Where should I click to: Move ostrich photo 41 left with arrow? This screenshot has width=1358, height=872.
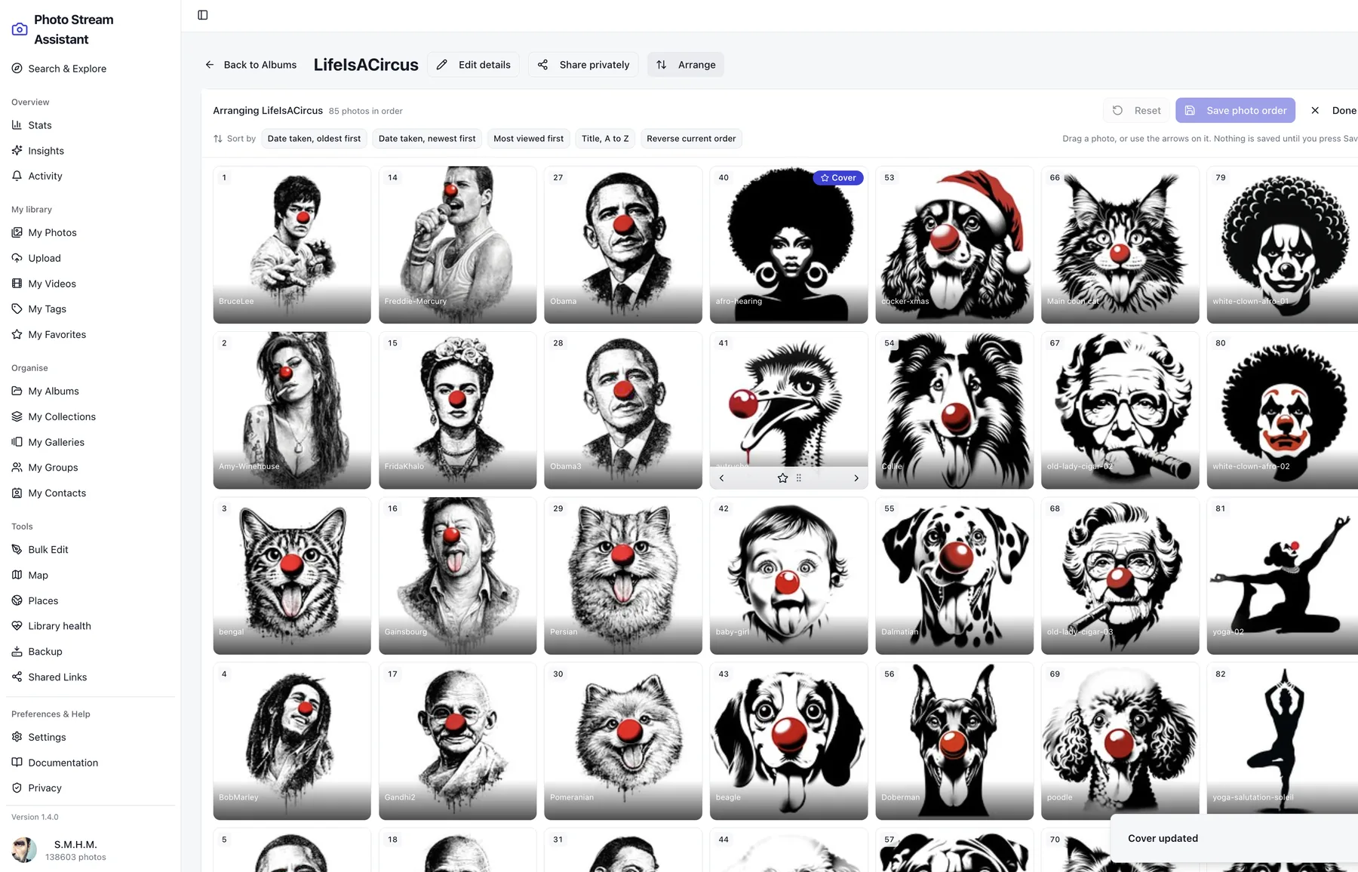coord(722,478)
